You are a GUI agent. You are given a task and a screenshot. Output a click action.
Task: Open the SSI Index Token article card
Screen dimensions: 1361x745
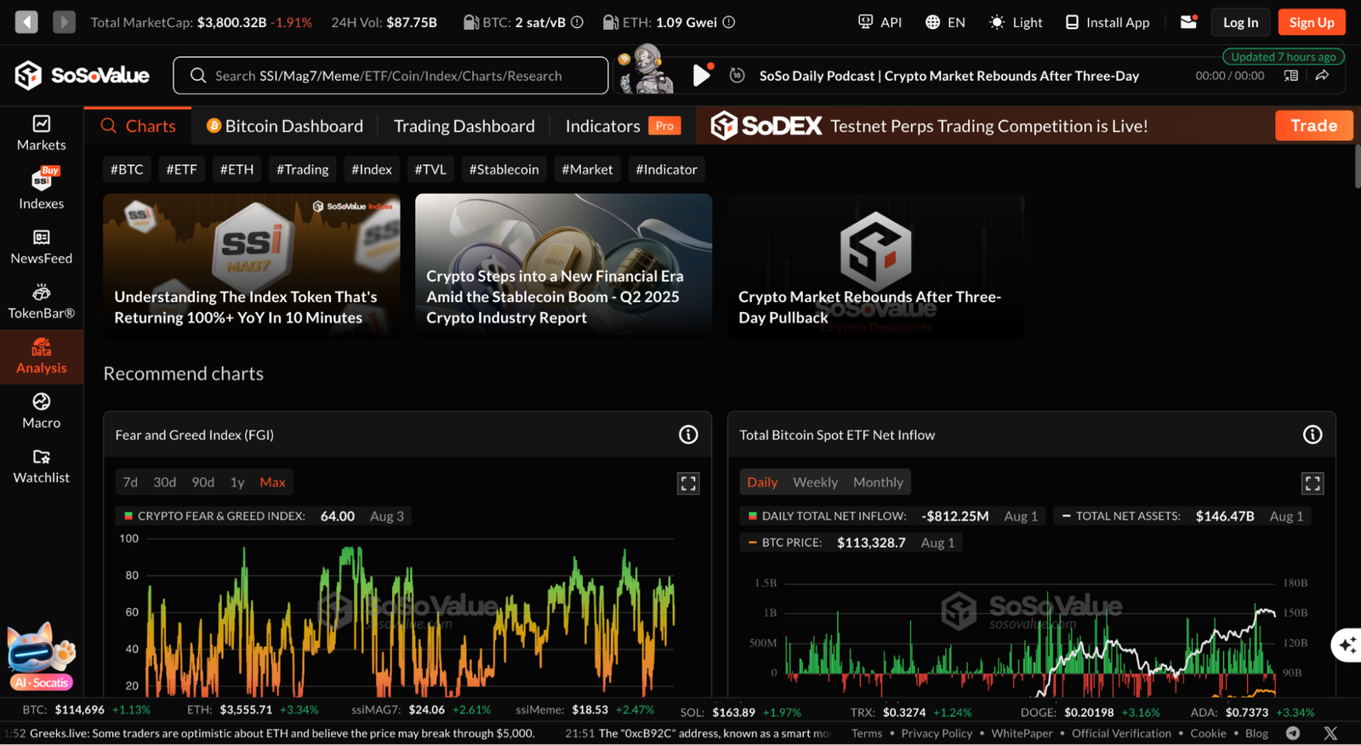click(x=252, y=265)
